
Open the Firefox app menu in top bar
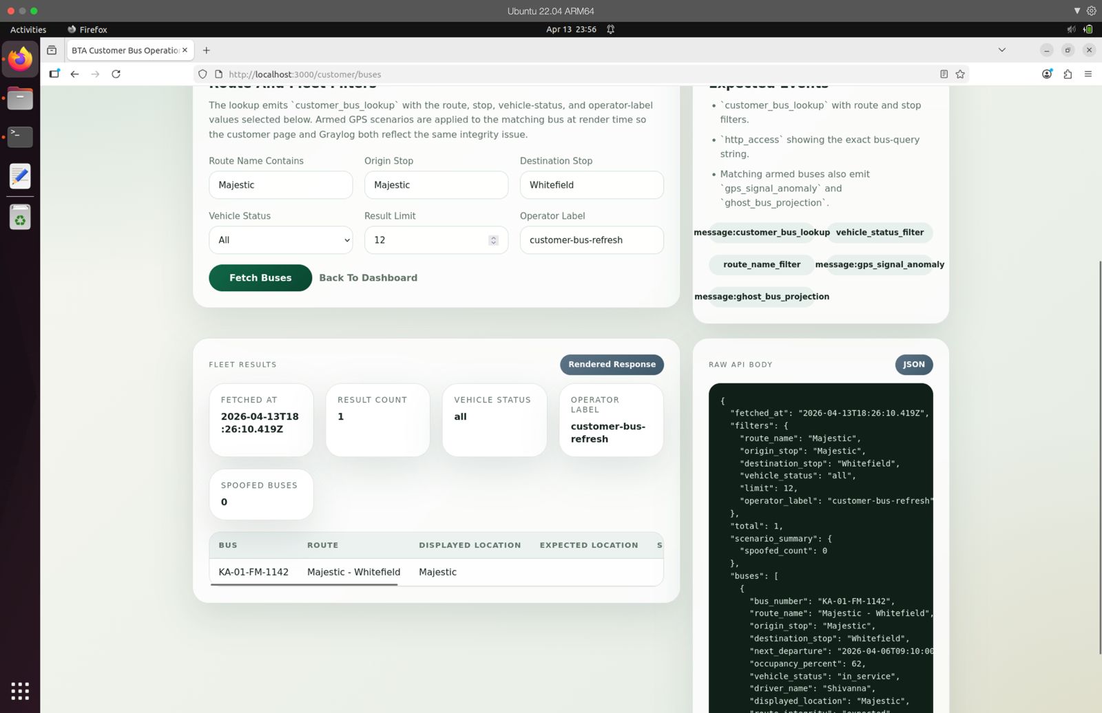point(87,30)
